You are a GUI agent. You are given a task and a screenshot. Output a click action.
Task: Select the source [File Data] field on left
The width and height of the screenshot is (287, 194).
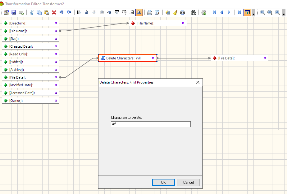tap(30, 77)
